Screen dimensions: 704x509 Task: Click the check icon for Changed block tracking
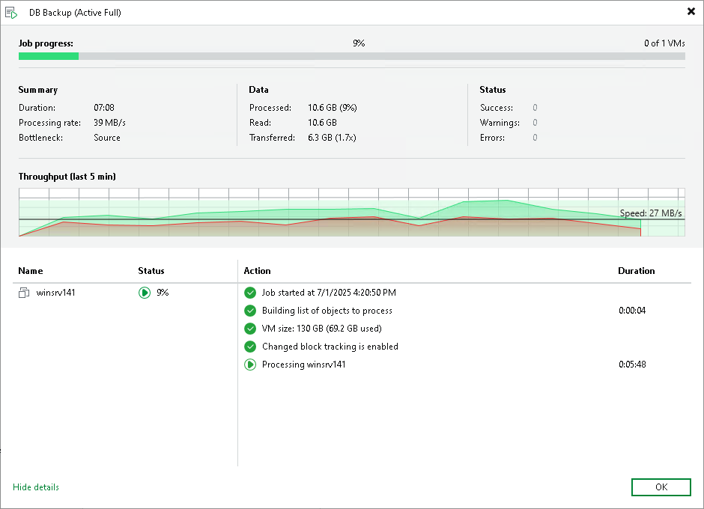pos(250,347)
